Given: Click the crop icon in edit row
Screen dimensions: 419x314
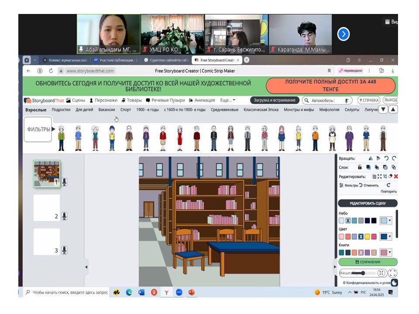Looking at the screenshot, I should 385,177.
